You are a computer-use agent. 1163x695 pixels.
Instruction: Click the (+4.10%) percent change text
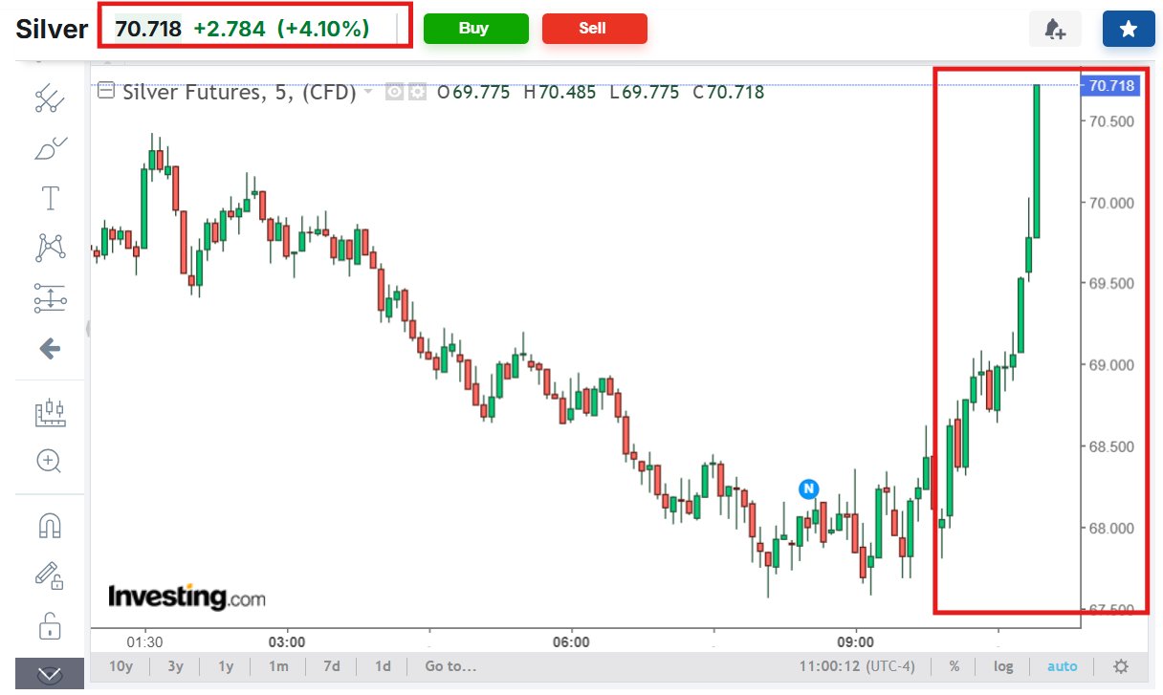point(323,29)
